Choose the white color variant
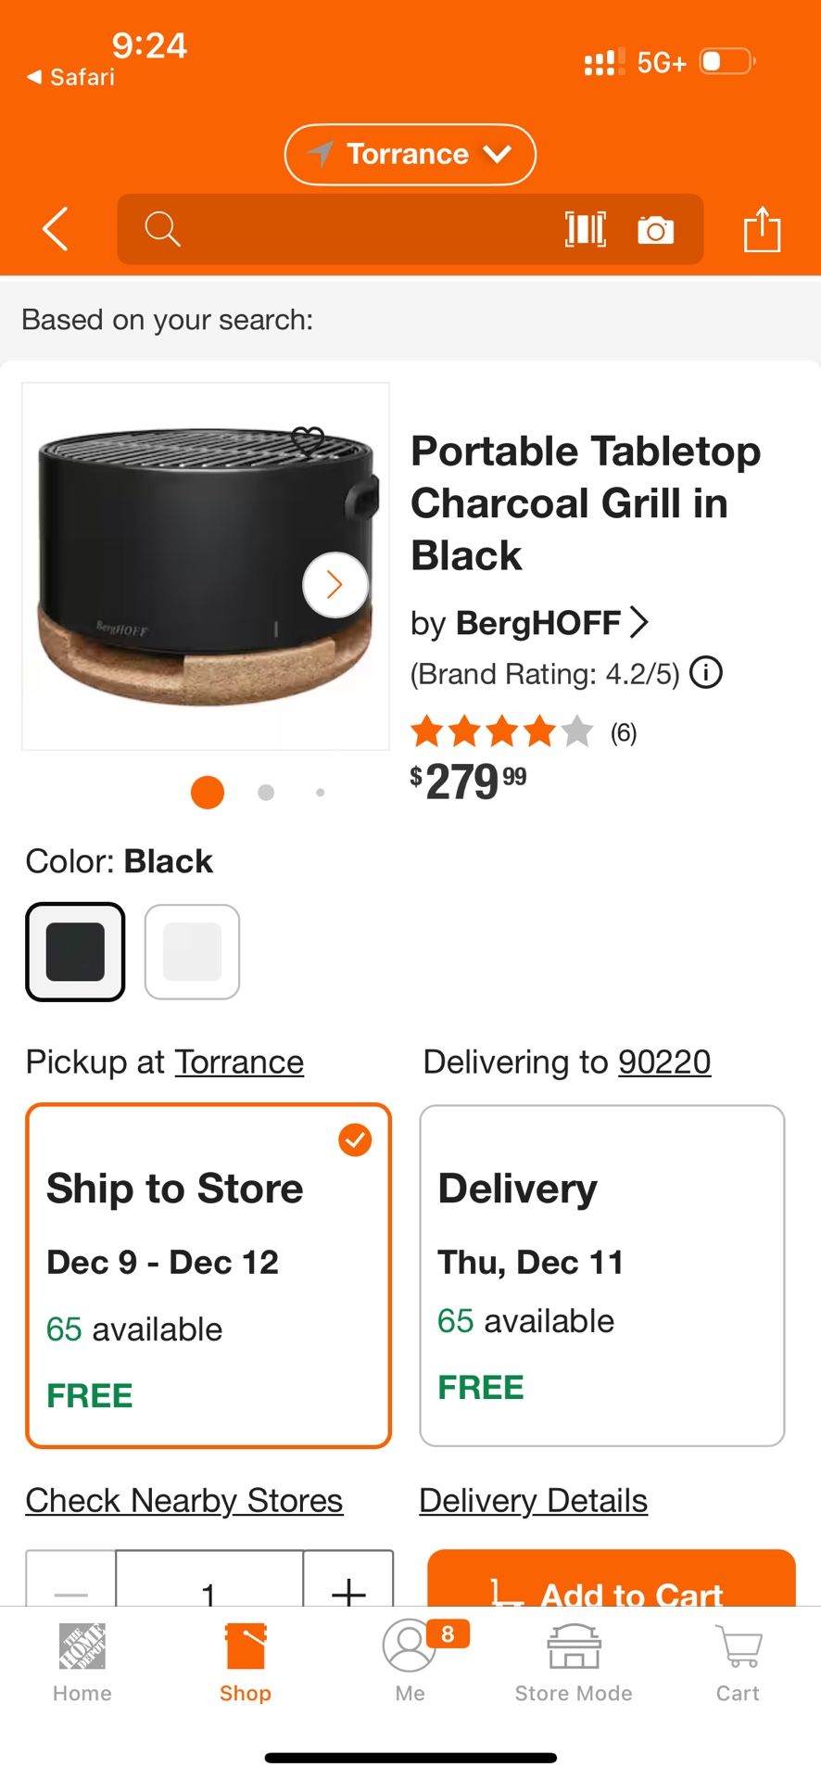 pyautogui.click(x=192, y=952)
